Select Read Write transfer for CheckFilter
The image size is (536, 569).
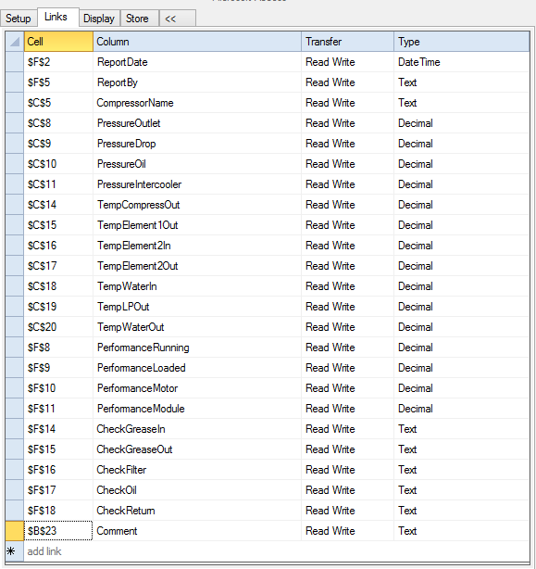click(x=347, y=470)
